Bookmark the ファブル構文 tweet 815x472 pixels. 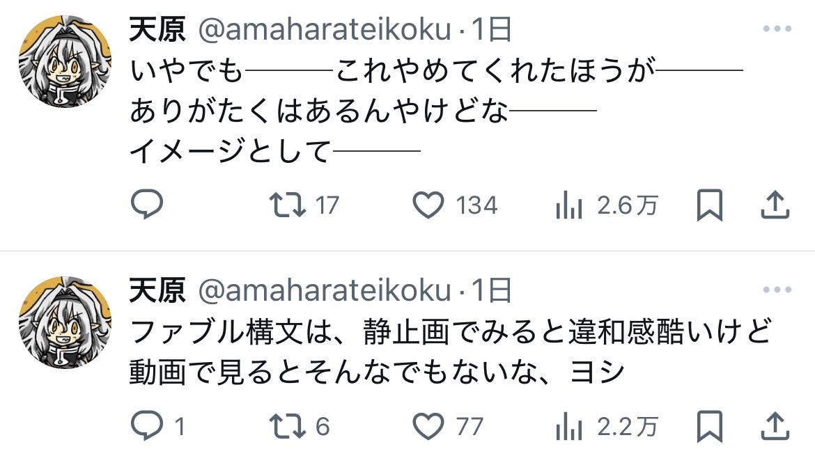tap(710, 426)
